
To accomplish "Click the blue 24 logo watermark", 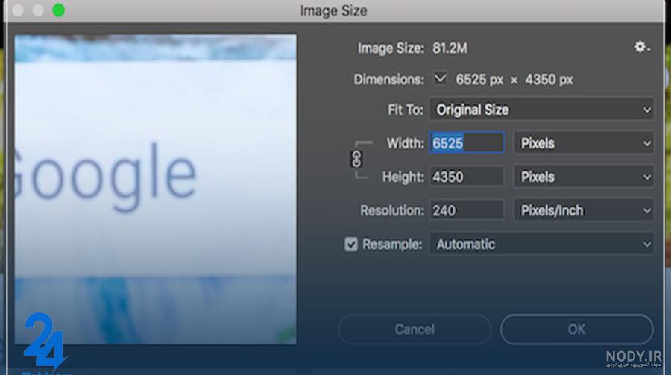I will 44,341.
